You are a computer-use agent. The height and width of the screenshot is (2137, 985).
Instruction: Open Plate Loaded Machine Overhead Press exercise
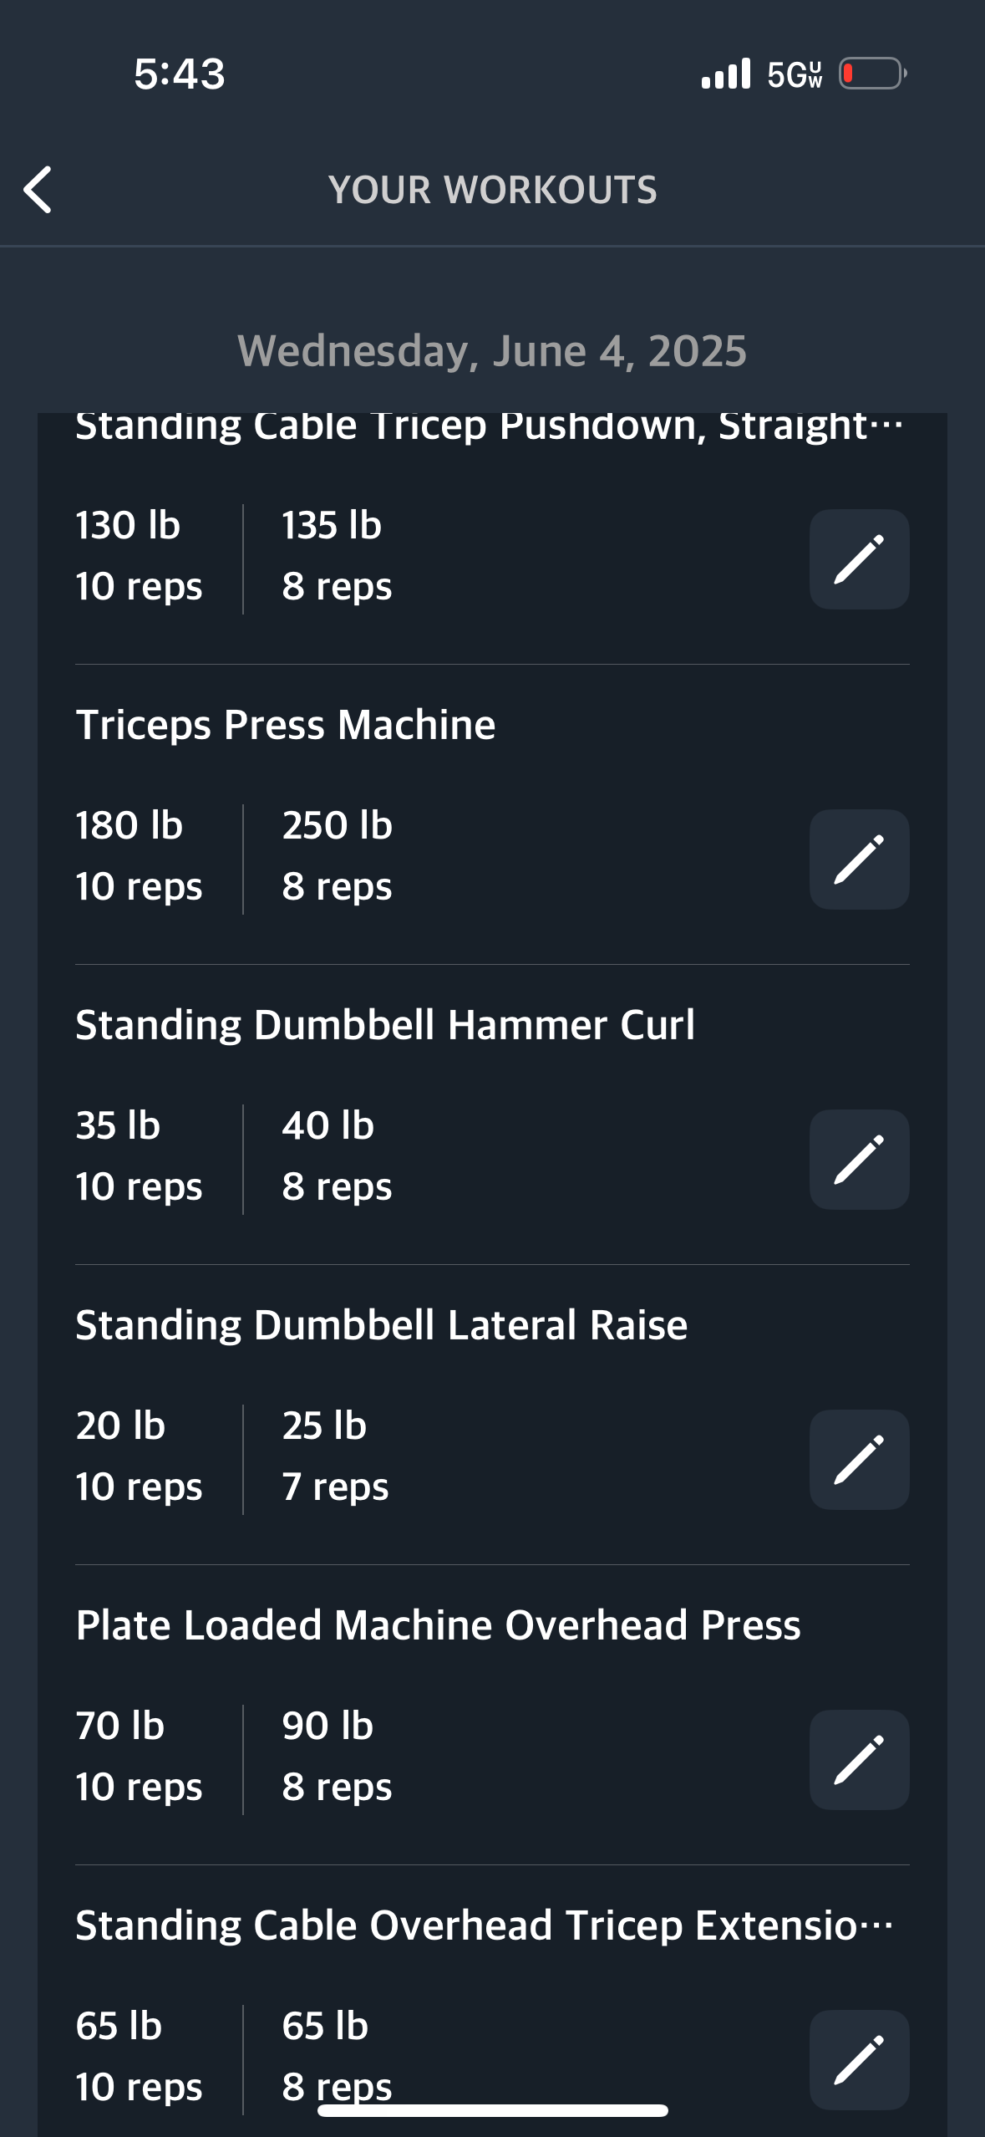pyautogui.click(x=438, y=1624)
